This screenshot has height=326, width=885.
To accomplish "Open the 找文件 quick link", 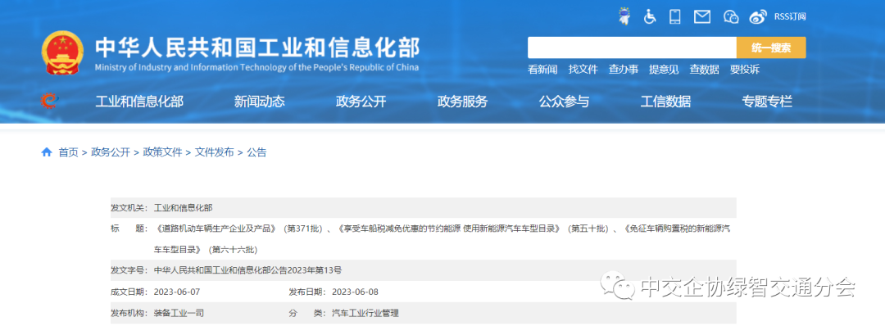I will coord(583,70).
